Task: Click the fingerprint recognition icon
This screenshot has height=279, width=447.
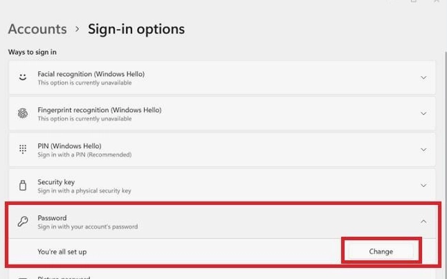Action: click(x=23, y=114)
